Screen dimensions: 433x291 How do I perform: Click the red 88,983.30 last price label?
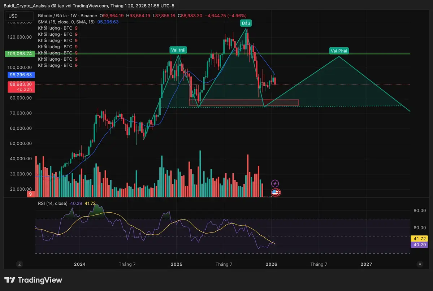point(21,84)
